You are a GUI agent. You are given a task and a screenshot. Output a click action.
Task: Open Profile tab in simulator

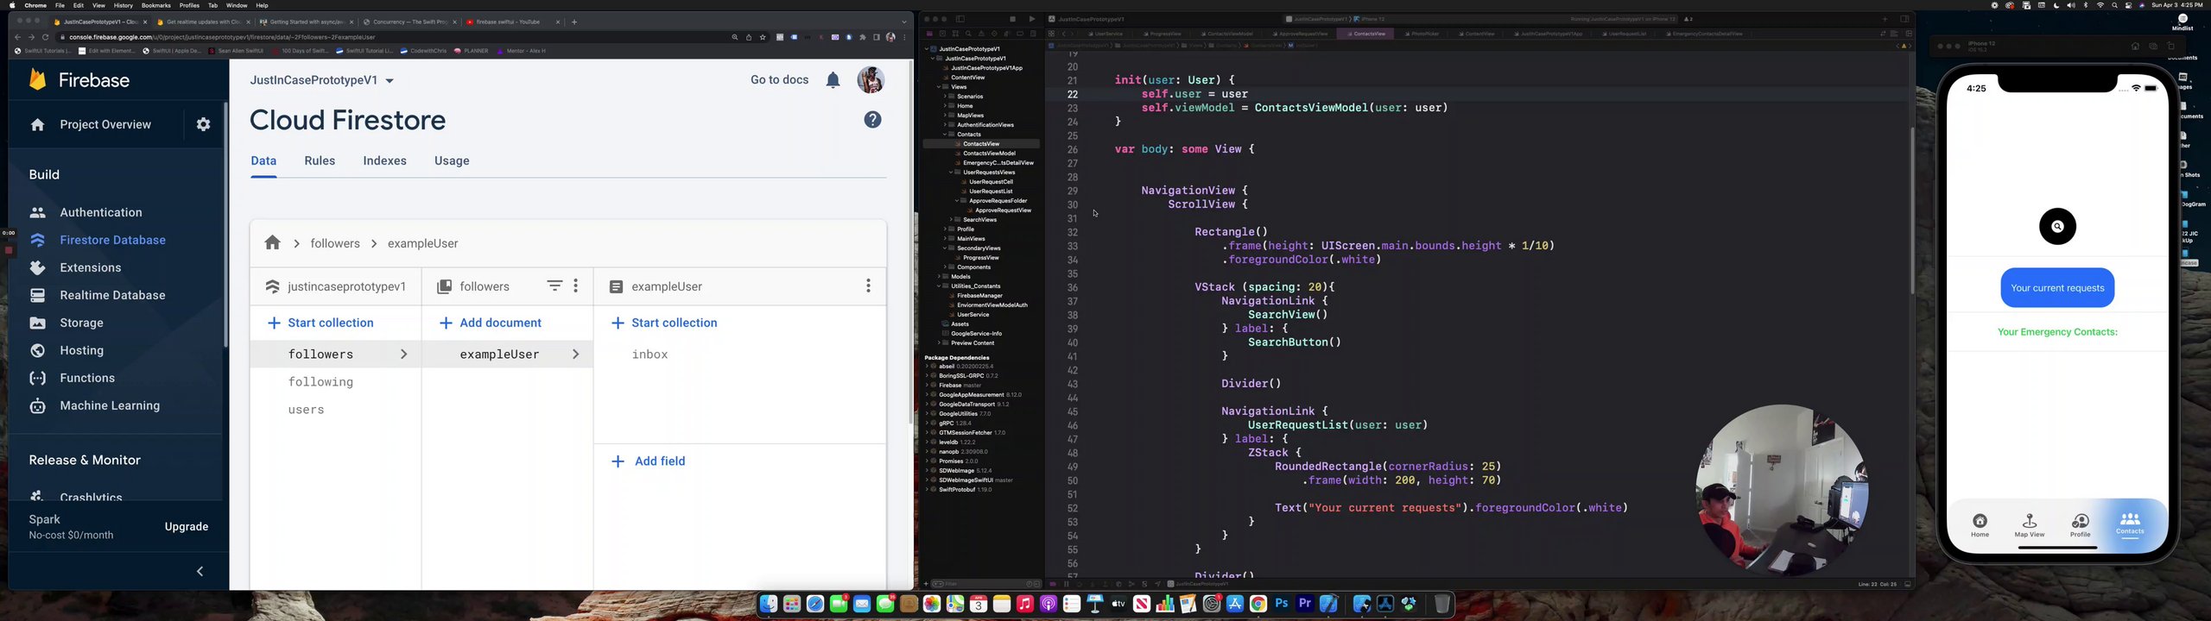pos(2081,524)
